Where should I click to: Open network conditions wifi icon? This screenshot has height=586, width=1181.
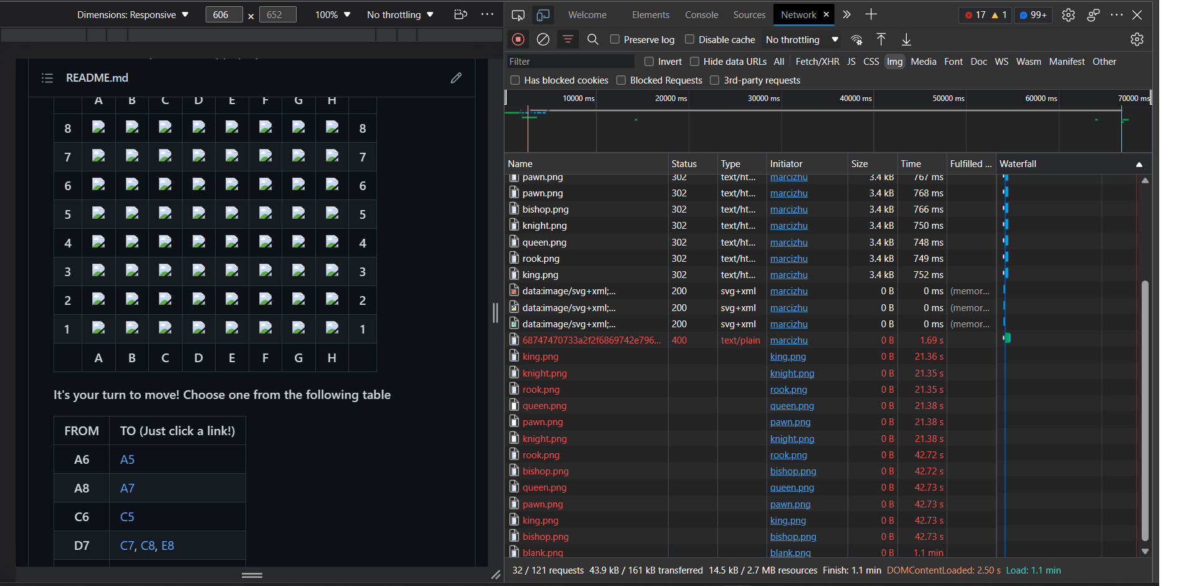857,40
